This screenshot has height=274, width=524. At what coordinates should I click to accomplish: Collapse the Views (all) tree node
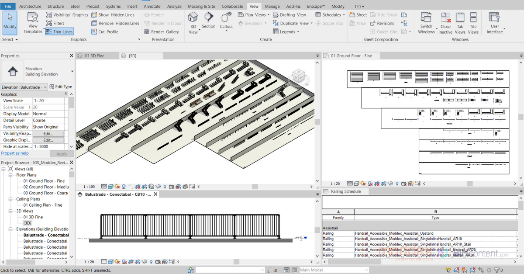click(4, 169)
